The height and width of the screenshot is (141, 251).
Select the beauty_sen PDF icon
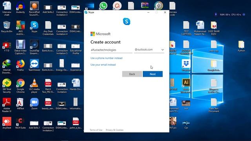tap(48, 104)
